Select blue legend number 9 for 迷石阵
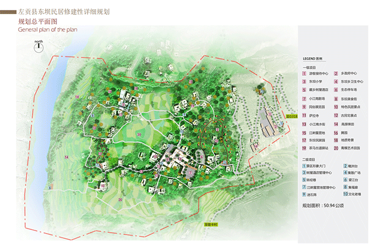 304,194
